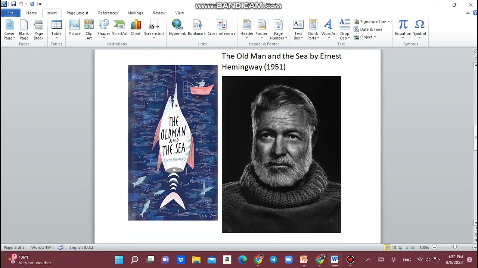Screen dimensions: 478x268
Task: Minimize the ribbon with the caret
Action: point(468,13)
